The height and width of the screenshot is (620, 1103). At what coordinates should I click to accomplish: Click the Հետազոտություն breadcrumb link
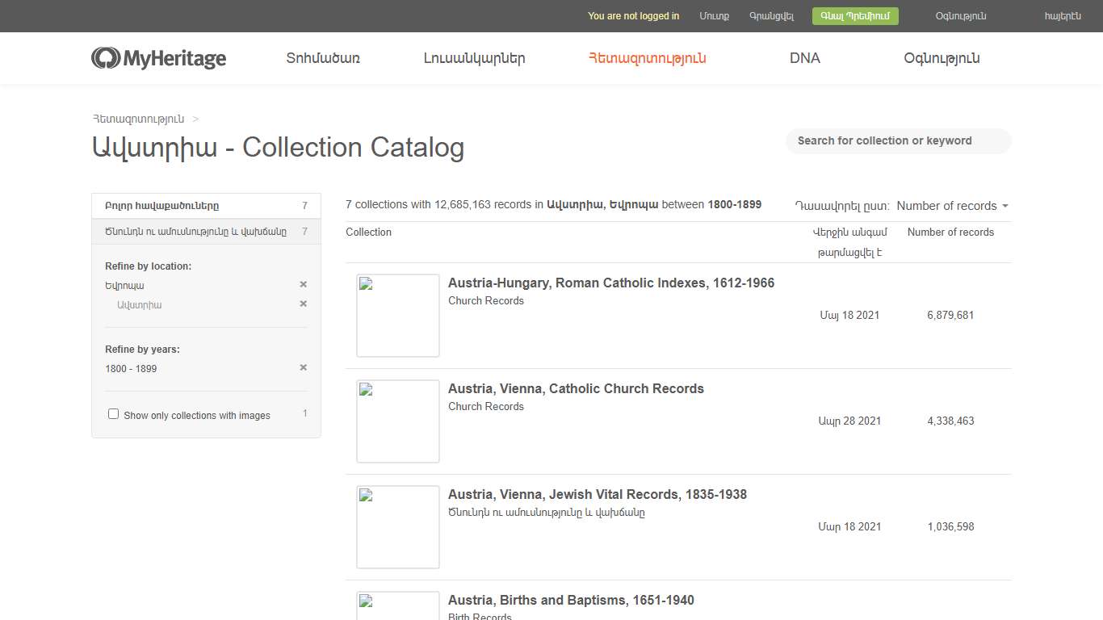[x=137, y=119]
